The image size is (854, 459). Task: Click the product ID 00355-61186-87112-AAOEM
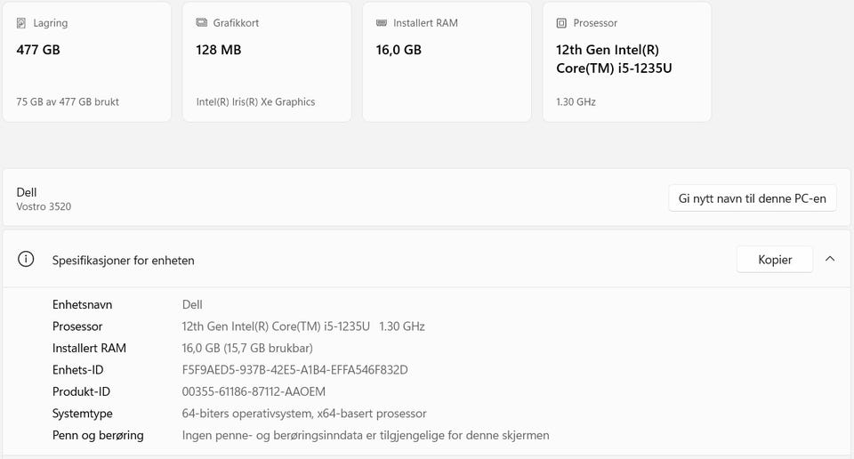(x=254, y=391)
